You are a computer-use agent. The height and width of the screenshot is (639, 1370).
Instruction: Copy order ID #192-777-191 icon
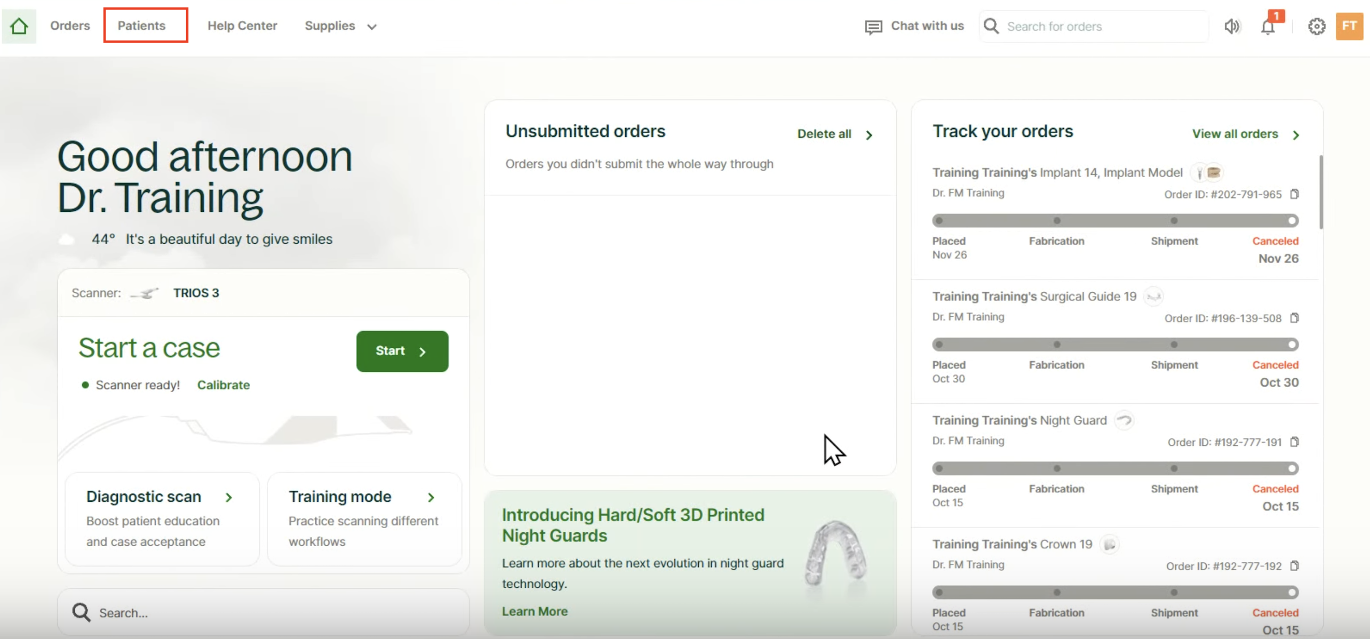[1294, 442]
